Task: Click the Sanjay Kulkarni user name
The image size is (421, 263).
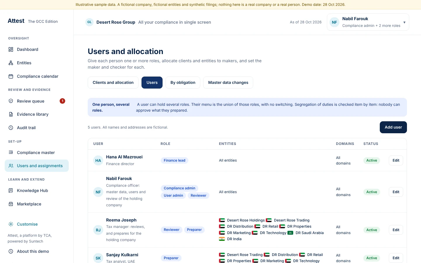Action: pos(122,255)
